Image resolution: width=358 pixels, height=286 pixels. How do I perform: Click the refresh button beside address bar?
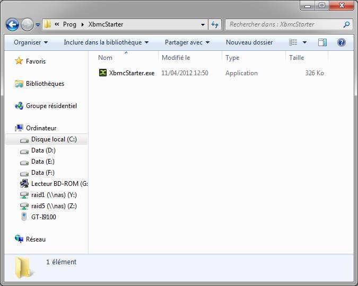click(215, 24)
